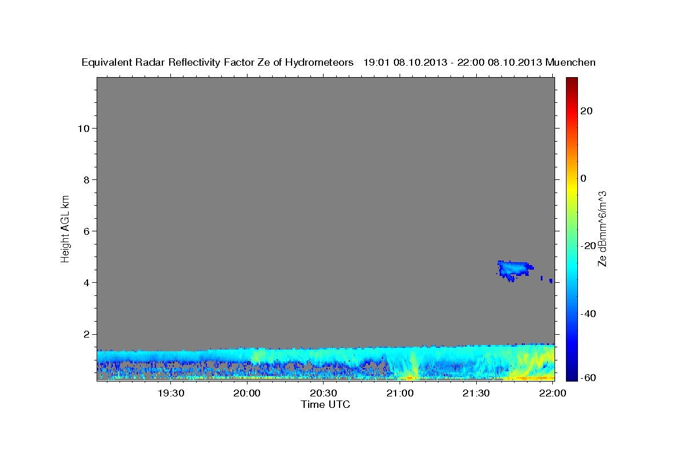This screenshot has height=457, width=686.
Task: Click the '21:00' time tick label
Action: 400,393
